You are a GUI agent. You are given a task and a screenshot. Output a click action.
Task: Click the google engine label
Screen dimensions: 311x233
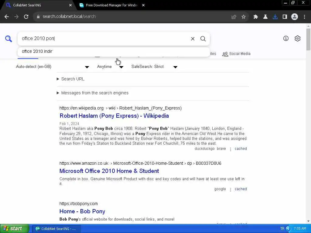coord(220,189)
